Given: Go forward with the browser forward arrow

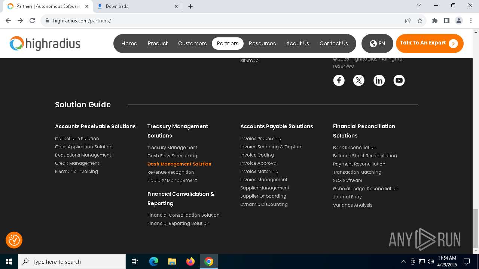Looking at the screenshot, I should (x=20, y=21).
